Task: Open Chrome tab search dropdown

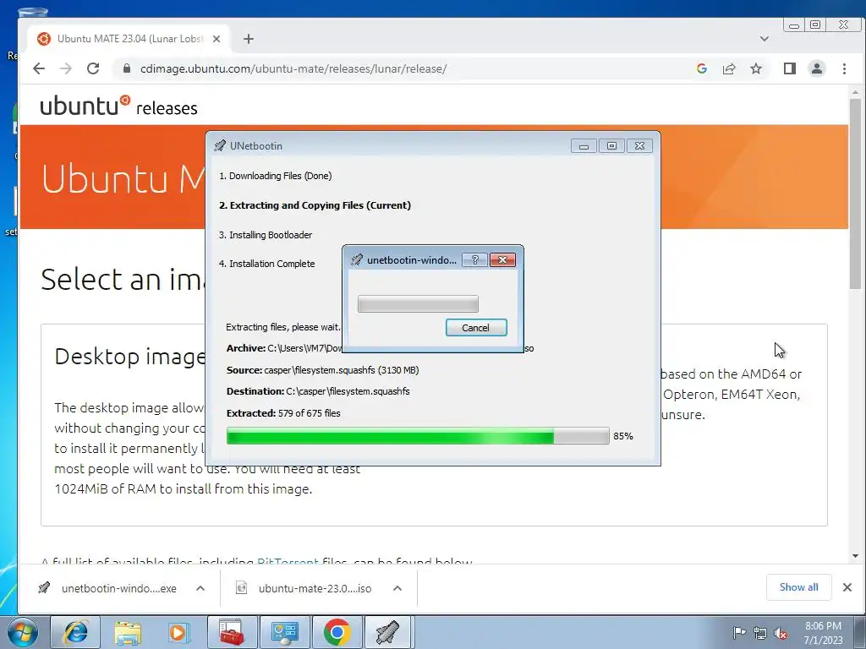Action: (x=765, y=39)
